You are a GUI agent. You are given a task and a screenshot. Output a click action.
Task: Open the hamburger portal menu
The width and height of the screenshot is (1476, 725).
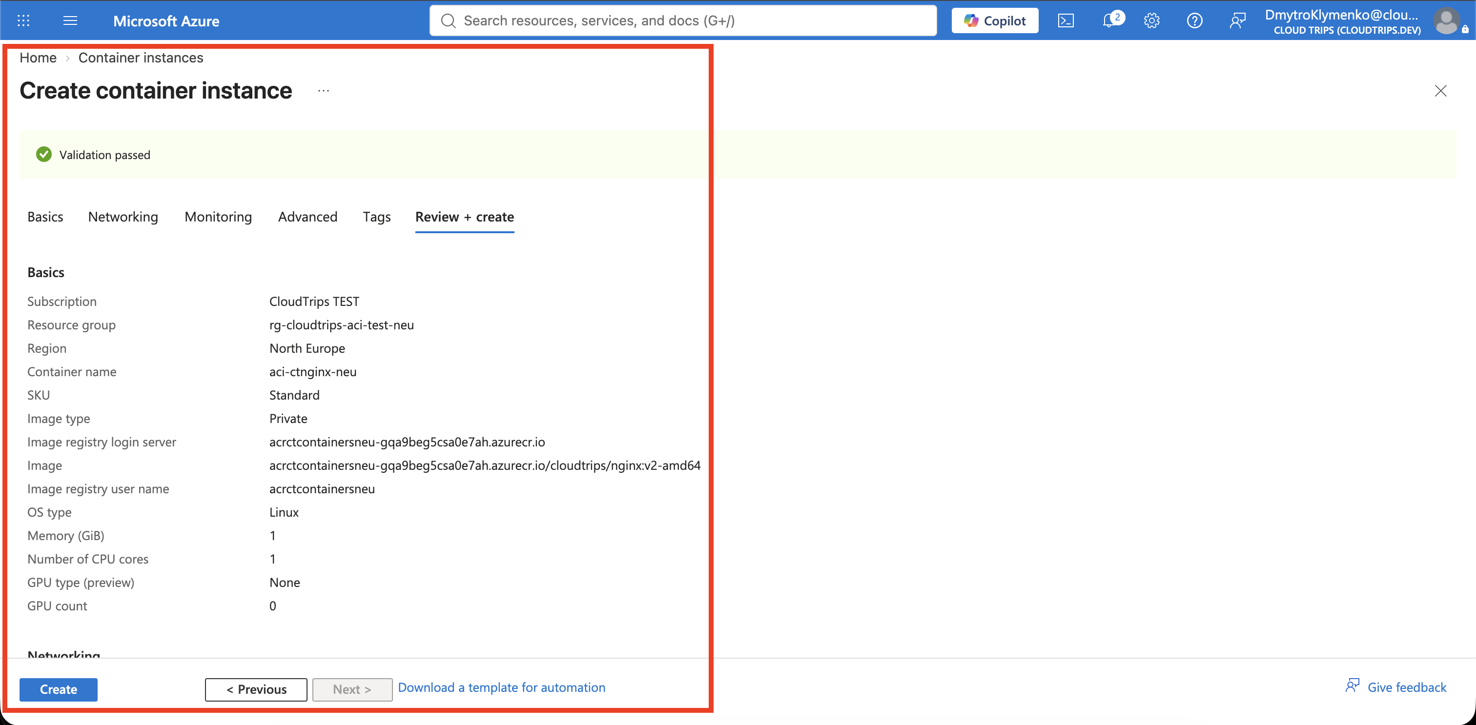coord(70,20)
